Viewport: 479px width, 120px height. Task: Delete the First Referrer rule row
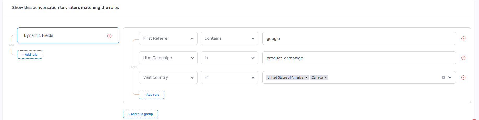tap(463, 38)
